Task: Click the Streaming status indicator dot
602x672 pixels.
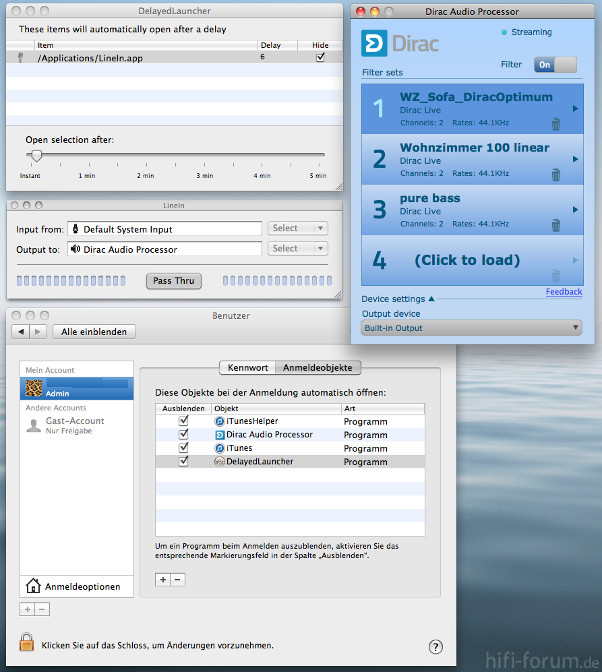Action: (x=504, y=32)
